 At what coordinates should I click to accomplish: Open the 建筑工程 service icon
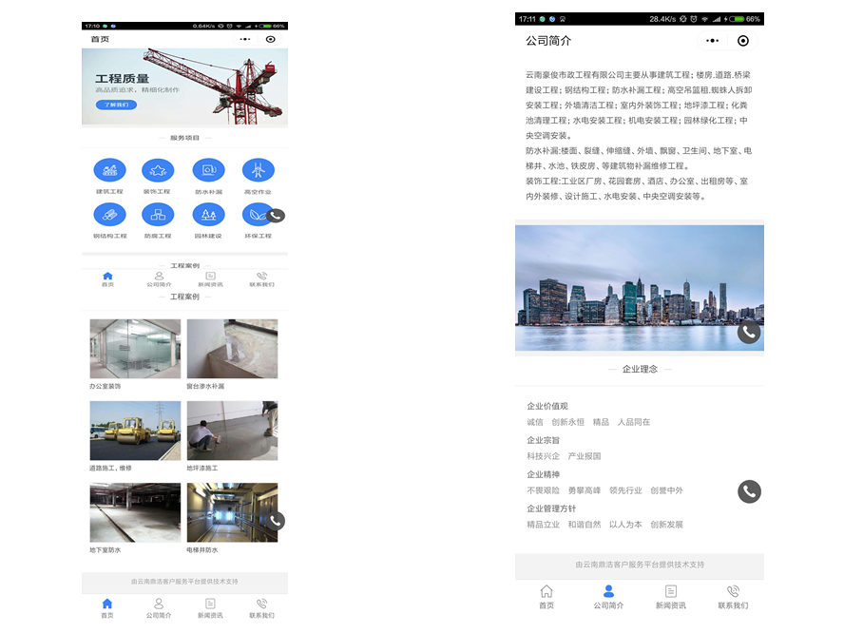(x=109, y=171)
